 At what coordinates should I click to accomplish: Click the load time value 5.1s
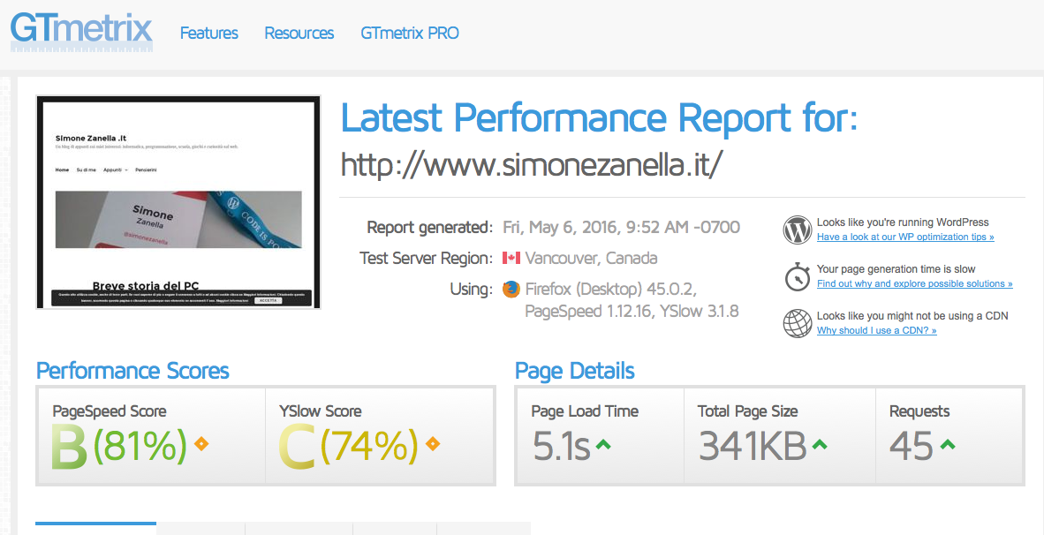point(561,446)
